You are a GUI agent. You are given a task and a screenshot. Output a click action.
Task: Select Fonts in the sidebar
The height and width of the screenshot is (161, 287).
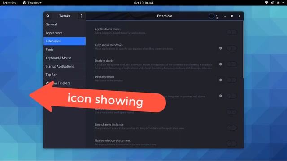click(x=65, y=50)
